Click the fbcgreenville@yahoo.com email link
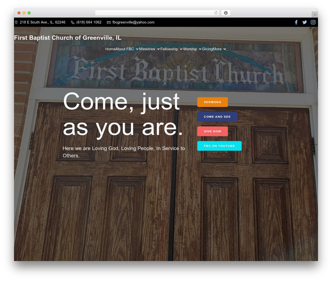The image size is (332, 281). coord(133,22)
